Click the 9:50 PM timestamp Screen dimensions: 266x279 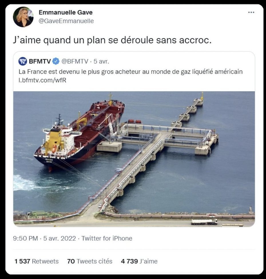tap(25, 238)
